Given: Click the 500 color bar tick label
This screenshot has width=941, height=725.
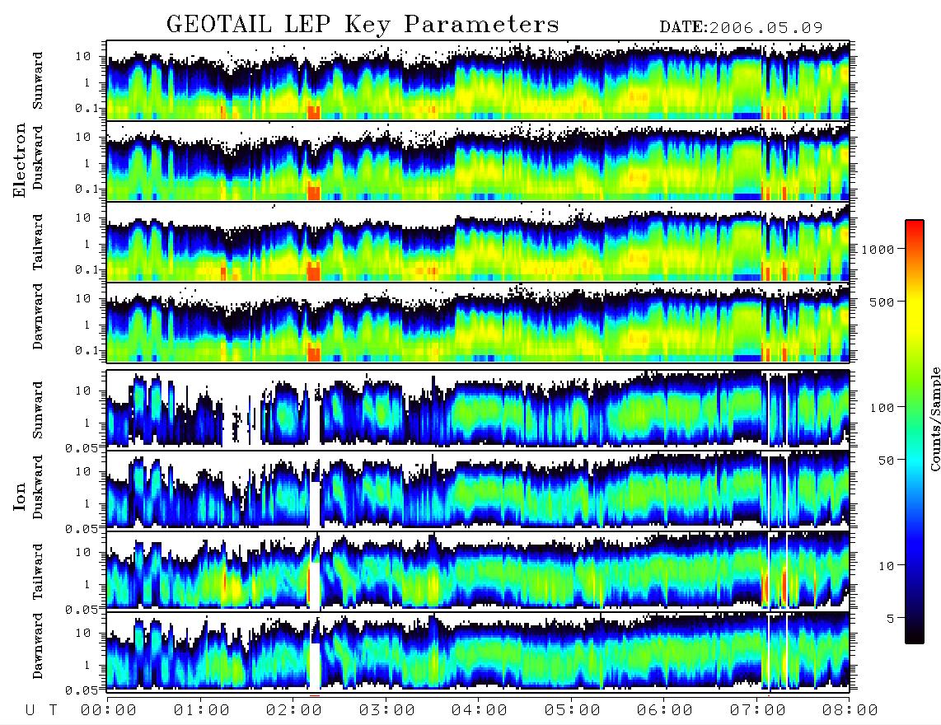Looking at the screenshot, I should click(x=882, y=302).
